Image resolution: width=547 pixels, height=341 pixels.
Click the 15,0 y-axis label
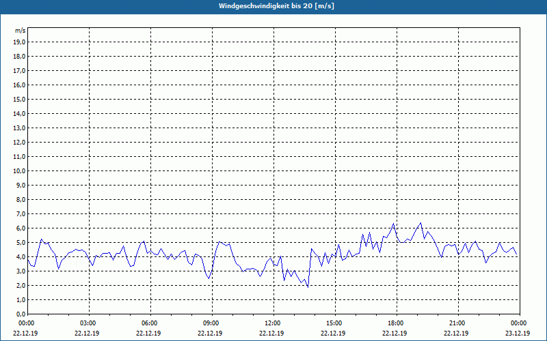point(20,99)
